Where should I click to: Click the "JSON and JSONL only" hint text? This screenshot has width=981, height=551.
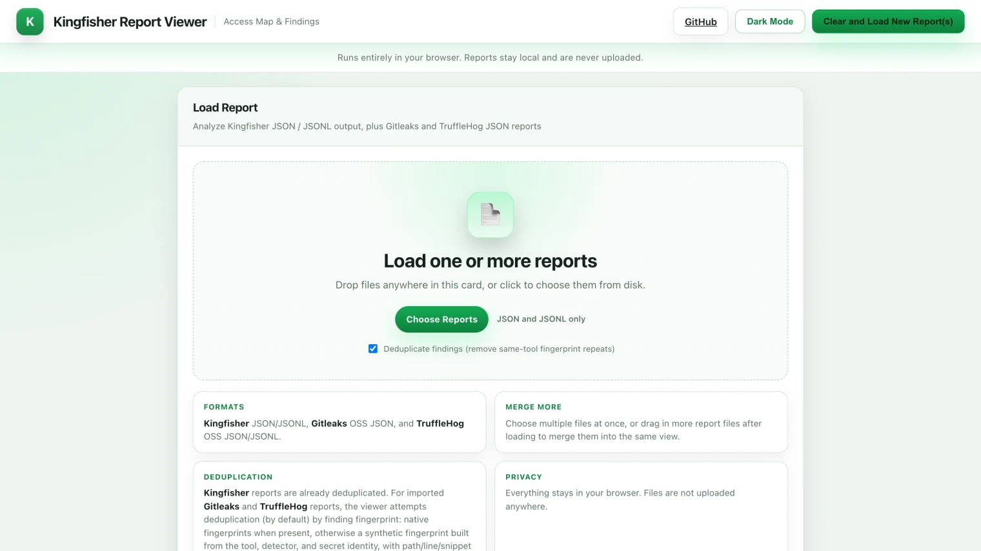pyautogui.click(x=541, y=319)
